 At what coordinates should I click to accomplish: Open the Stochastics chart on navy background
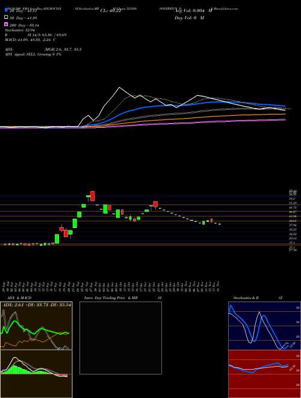click(264, 326)
